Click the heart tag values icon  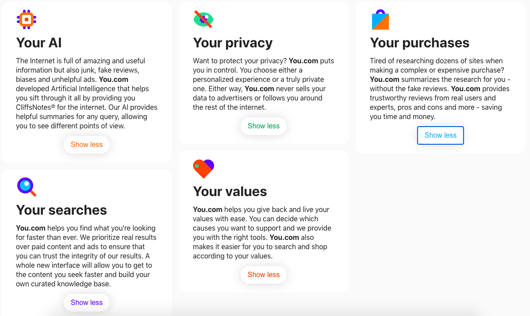coord(204,169)
